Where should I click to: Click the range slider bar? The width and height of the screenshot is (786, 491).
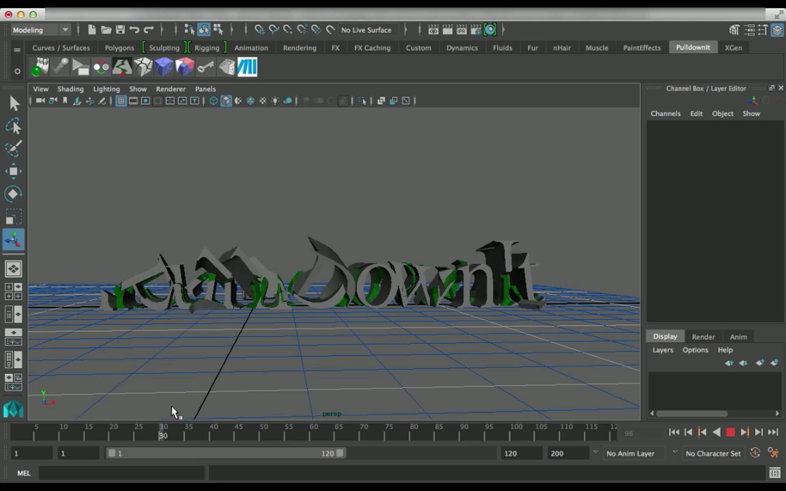coord(226,453)
